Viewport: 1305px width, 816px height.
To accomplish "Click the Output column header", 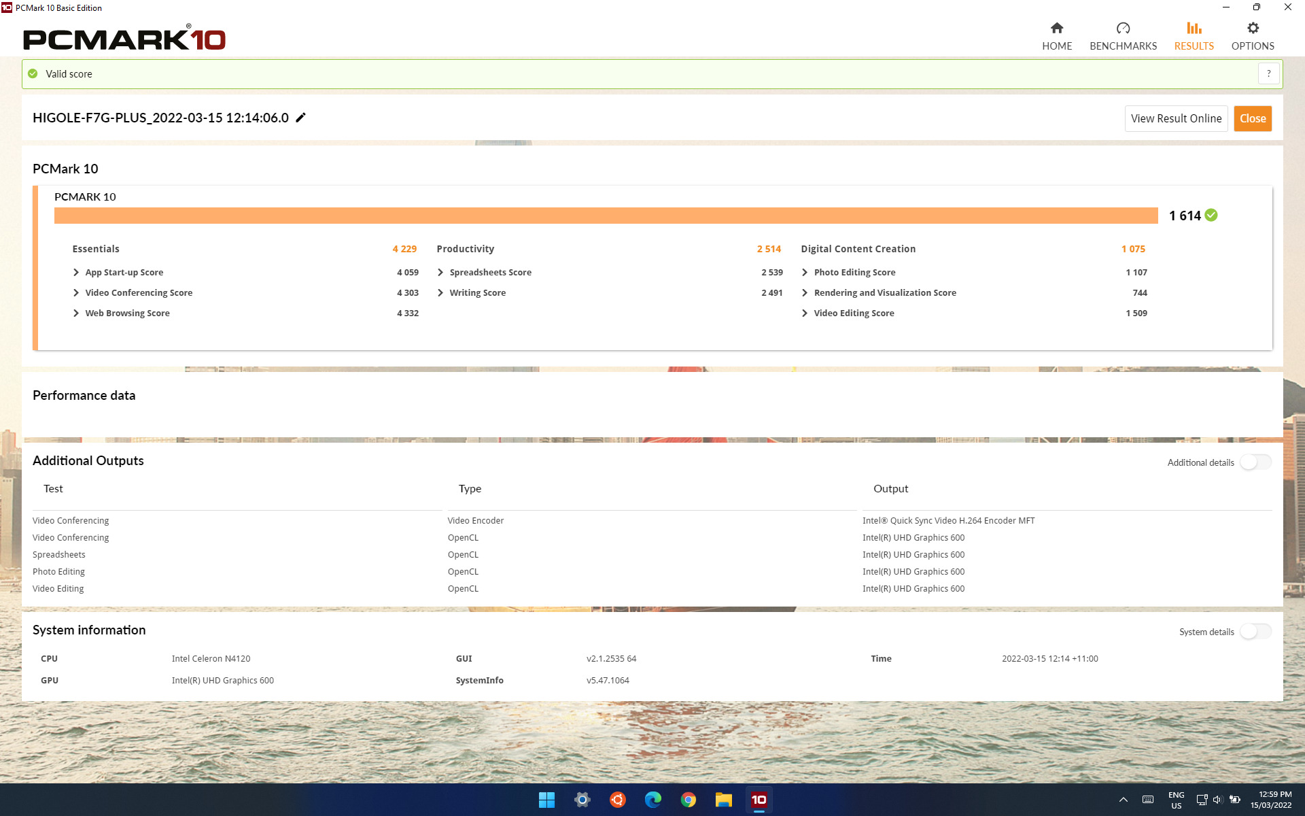I will point(890,488).
